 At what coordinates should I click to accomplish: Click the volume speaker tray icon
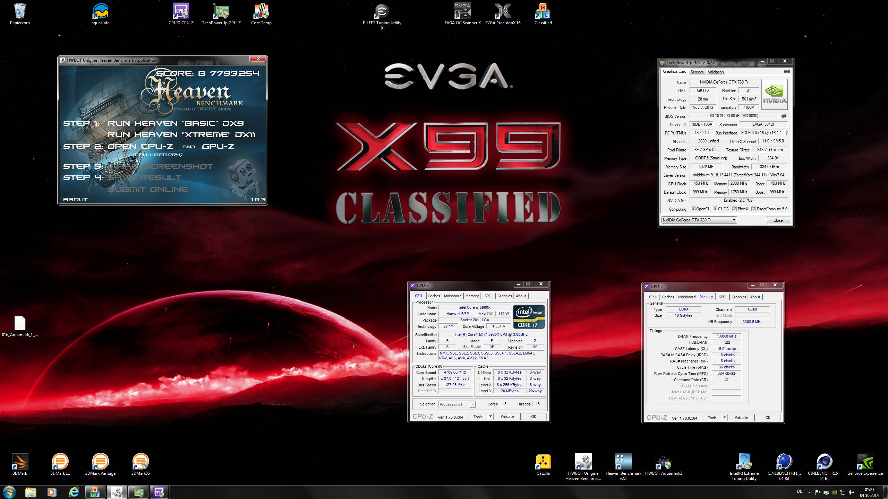[x=851, y=492]
